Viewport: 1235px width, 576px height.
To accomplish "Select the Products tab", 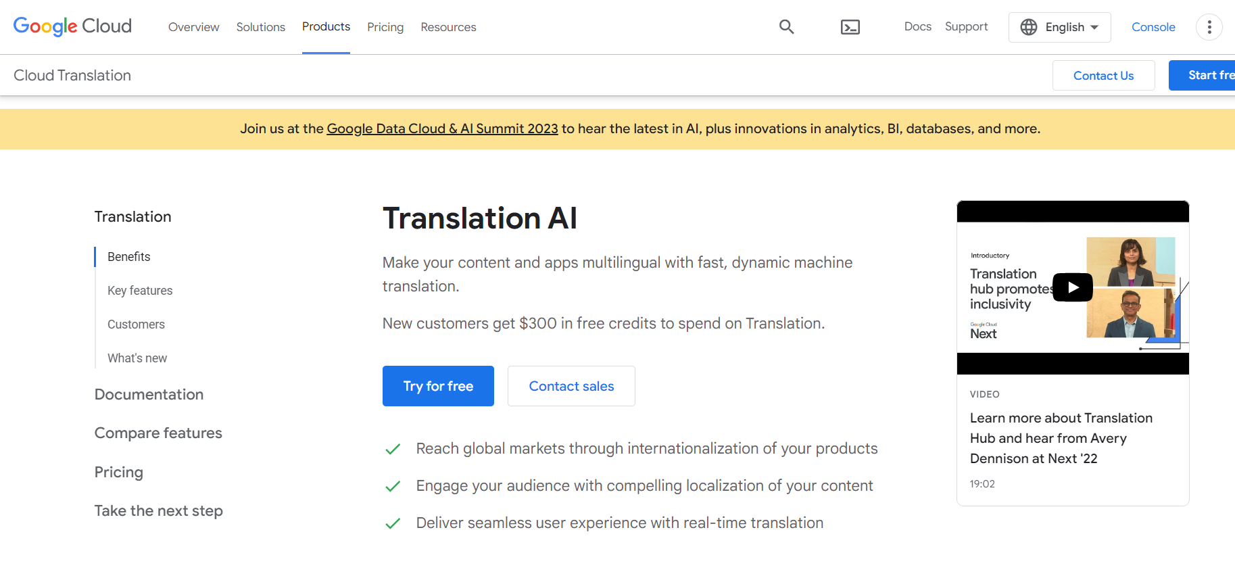I will pos(326,26).
